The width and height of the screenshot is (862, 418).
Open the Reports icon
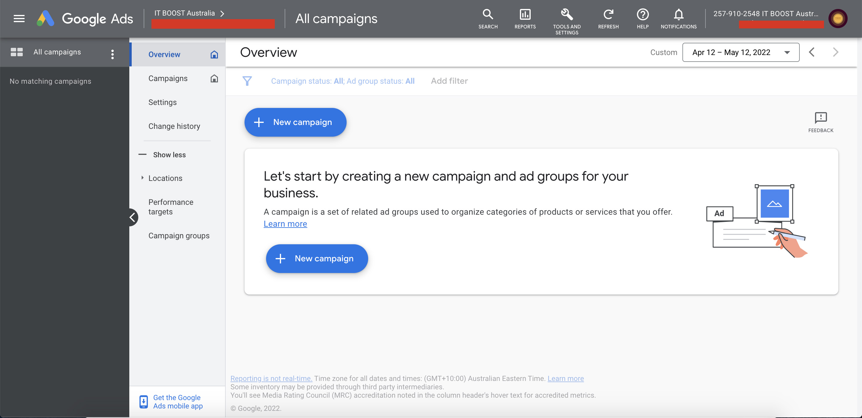[x=524, y=15]
